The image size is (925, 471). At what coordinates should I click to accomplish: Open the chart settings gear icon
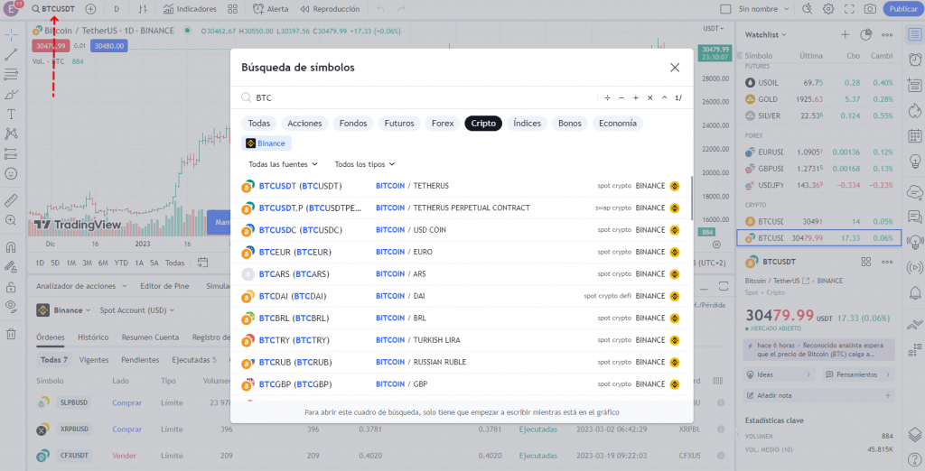(x=828, y=9)
